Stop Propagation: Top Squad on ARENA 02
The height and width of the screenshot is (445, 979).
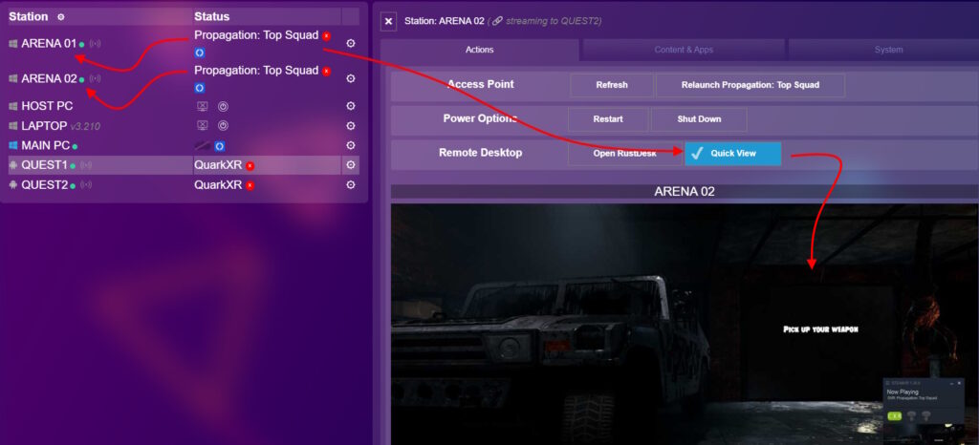326,71
